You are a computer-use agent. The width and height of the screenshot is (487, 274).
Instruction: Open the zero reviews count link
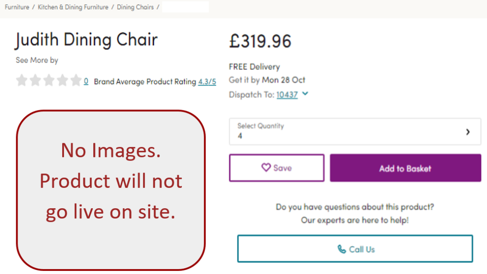coord(86,82)
